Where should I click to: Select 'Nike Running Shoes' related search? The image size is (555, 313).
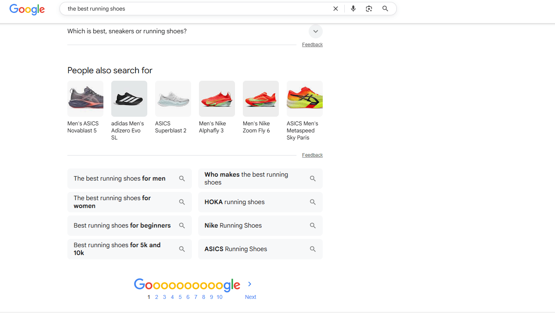pos(260,226)
